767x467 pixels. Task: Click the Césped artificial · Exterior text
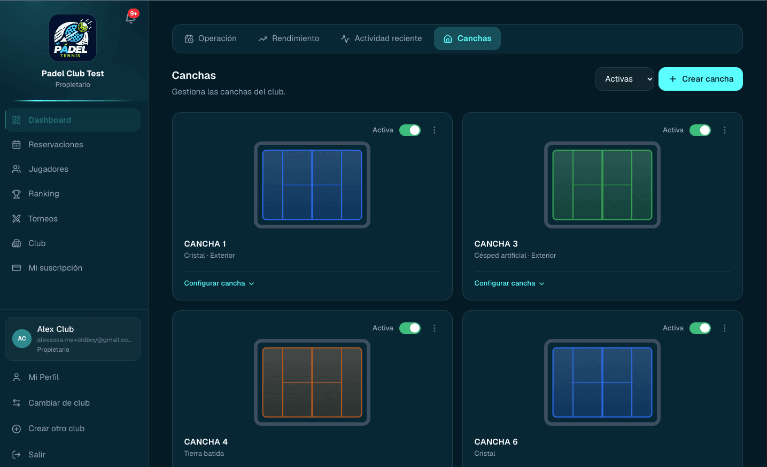click(515, 256)
